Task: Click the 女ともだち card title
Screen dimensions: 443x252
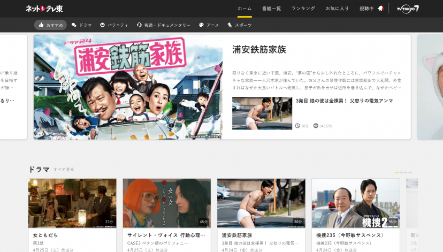Action: coord(45,235)
